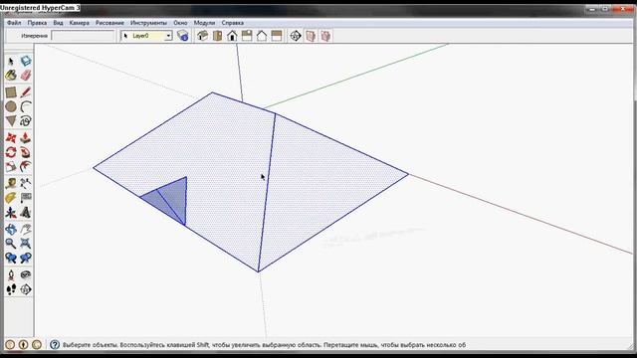The image size is (637, 358).
Task: Toggle display of section planes
Action: click(x=311, y=36)
